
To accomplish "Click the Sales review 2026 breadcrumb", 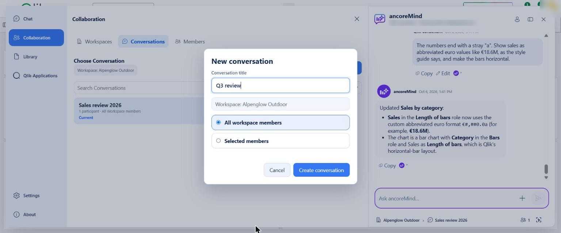I will pyautogui.click(x=447, y=220).
